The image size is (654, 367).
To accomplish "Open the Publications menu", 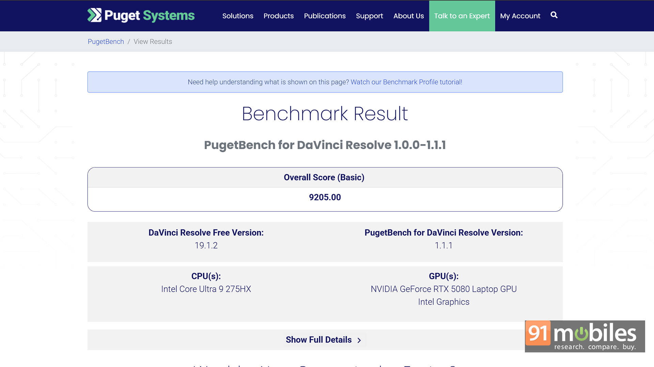I will [x=325, y=16].
